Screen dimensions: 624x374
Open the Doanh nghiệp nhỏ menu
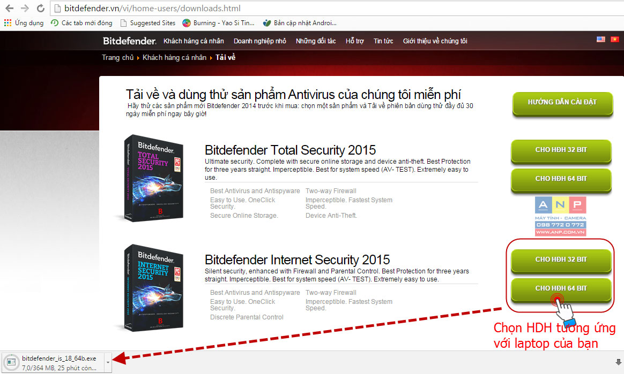click(260, 41)
